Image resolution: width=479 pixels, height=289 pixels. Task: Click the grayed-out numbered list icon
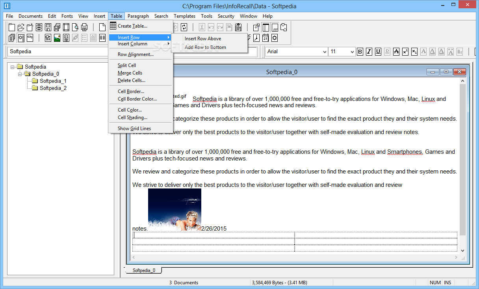(x=84, y=38)
